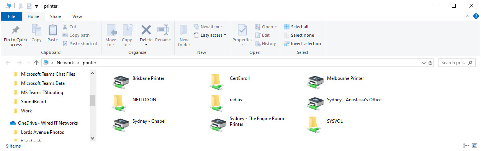This screenshot has height=151, width=481.
Task: Open Microsoft Teams Data in sidebar
Action: (43, 83)
